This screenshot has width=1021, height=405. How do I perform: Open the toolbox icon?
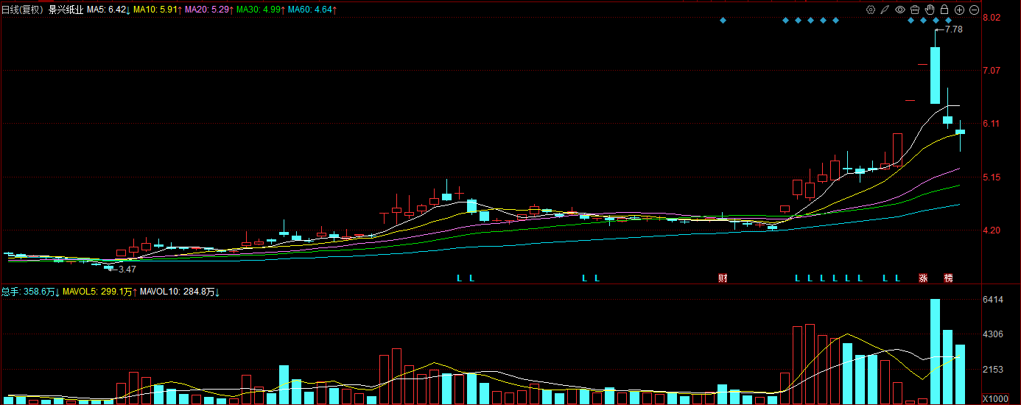pyautogui.click(x=915, y=10)
